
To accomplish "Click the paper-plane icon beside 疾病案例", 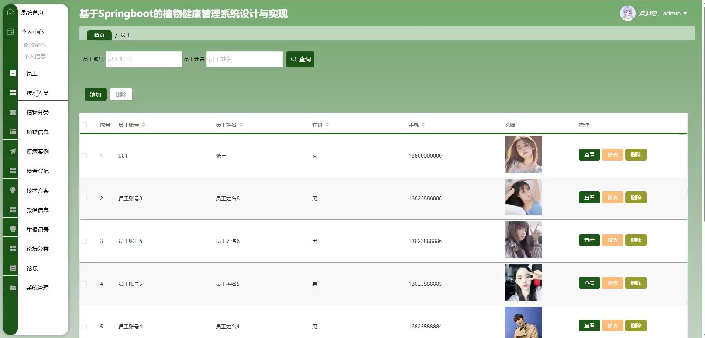I will click(x=13, y=151).
